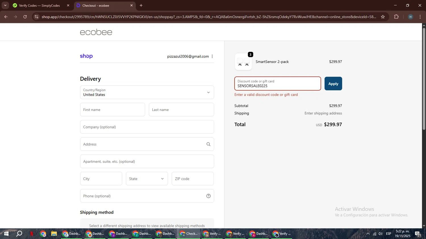
Task: Reload the current page
Action: point(25,17)
